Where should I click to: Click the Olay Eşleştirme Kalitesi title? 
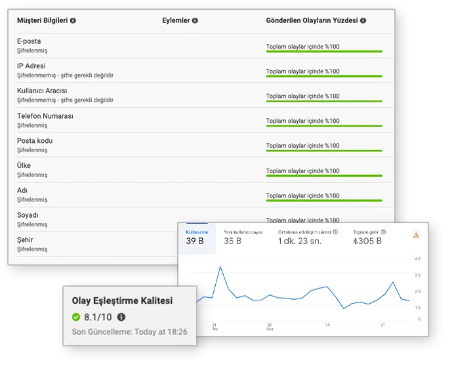122,300
